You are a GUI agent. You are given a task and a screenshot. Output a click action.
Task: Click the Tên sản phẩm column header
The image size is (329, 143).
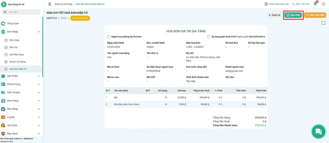pyautogui.click(x=121, y=91)
